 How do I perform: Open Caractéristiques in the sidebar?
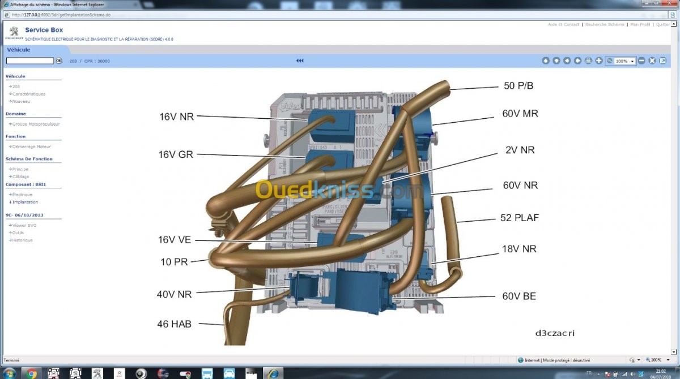28,94
